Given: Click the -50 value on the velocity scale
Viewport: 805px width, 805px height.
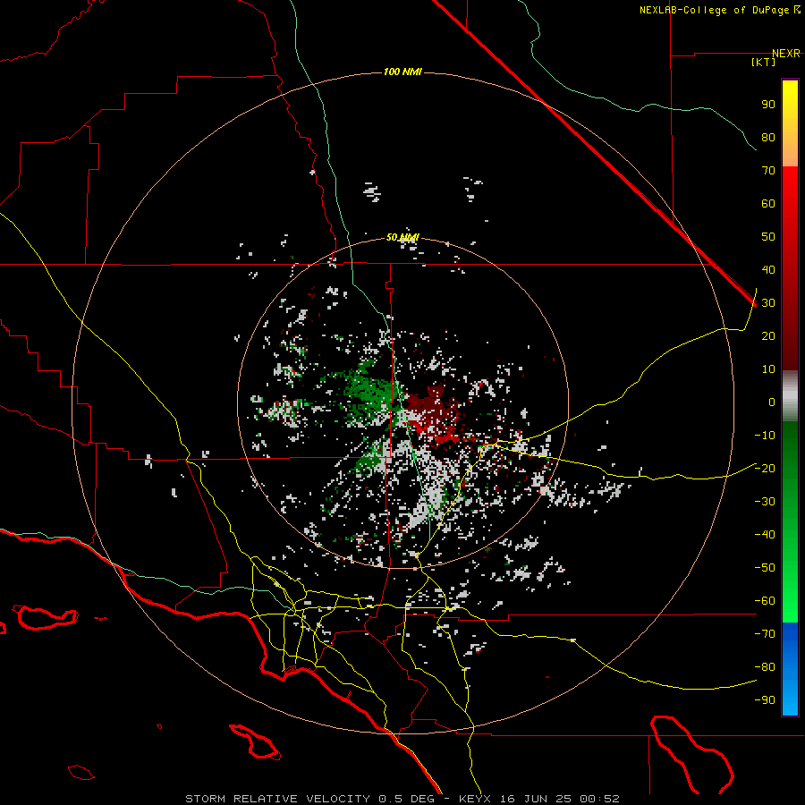Looking at the screenshot, I should [765, 568].
